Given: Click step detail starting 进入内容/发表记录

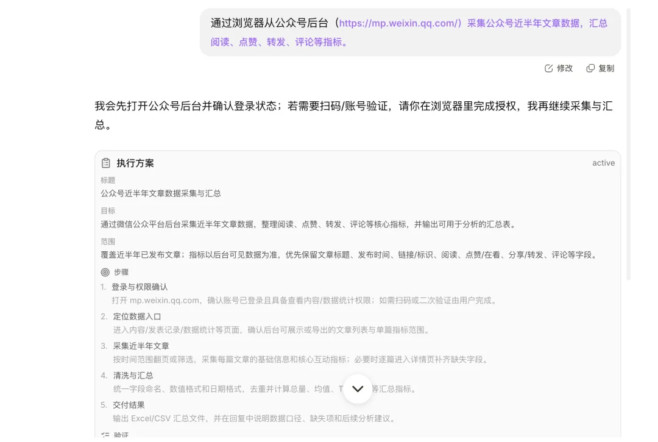Looking at the screenshot, I should click(x=272, y=330).
